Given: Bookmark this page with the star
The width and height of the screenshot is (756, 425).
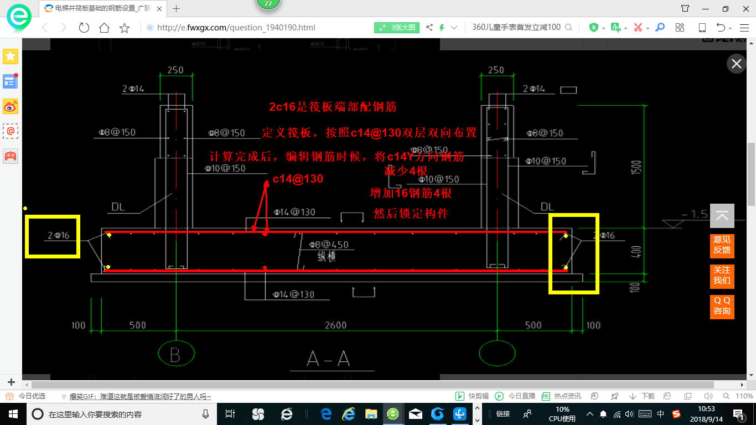Looking at the screenshot, I should click(125, 28).
